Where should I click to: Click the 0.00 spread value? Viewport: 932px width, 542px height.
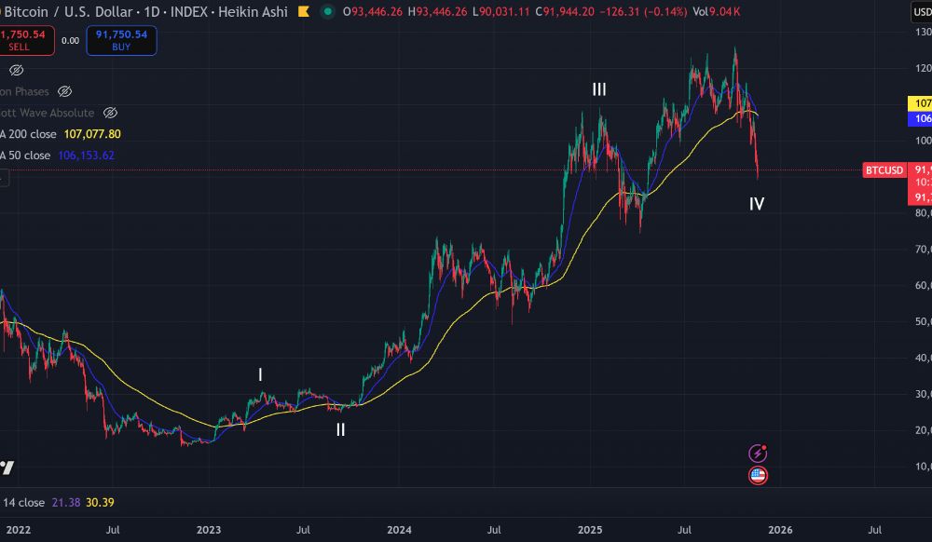pos(70,41)
